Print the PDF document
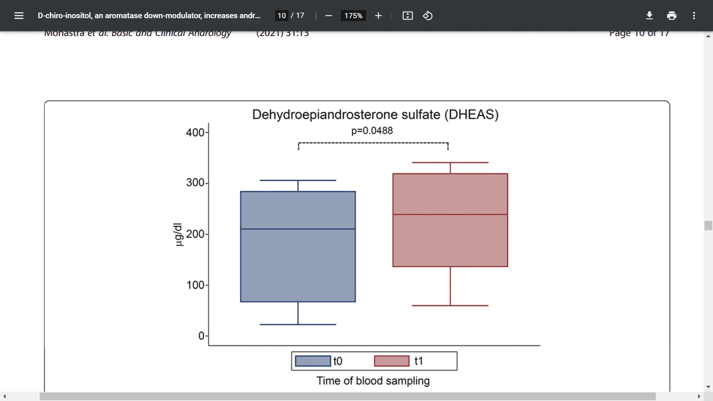Viewport: 713px width, 401px height. (671, 16)
